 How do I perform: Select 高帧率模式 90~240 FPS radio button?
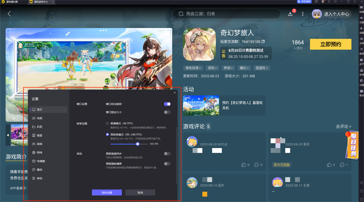pos(108,134)
